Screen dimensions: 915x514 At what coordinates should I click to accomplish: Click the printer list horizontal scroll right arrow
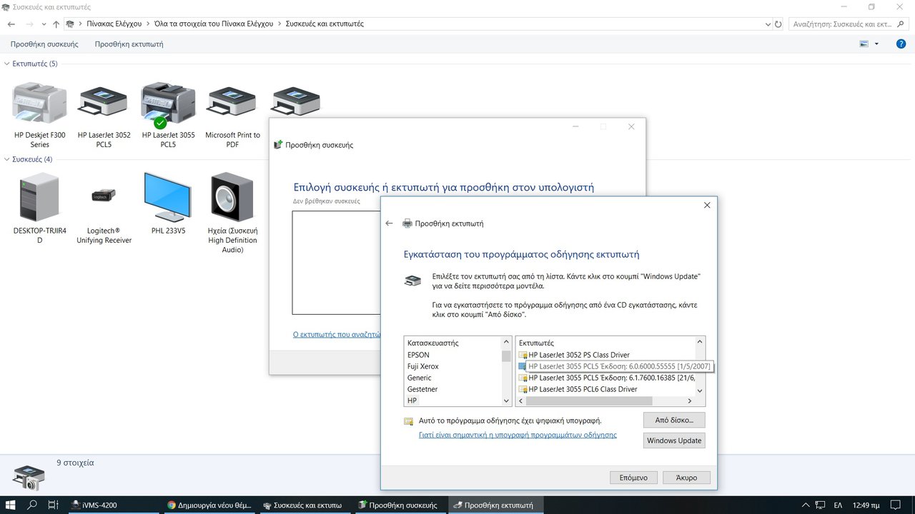pyautogui.click(x=688, y=401)
